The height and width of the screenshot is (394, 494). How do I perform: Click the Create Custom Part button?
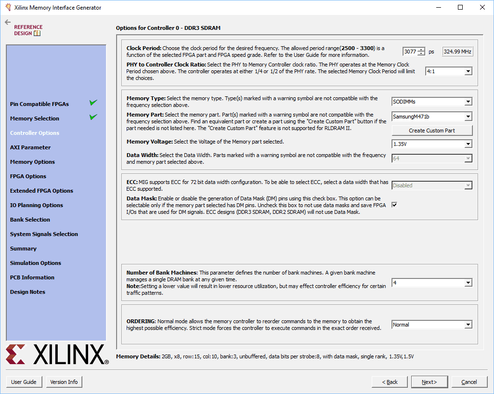click(432, 131)
